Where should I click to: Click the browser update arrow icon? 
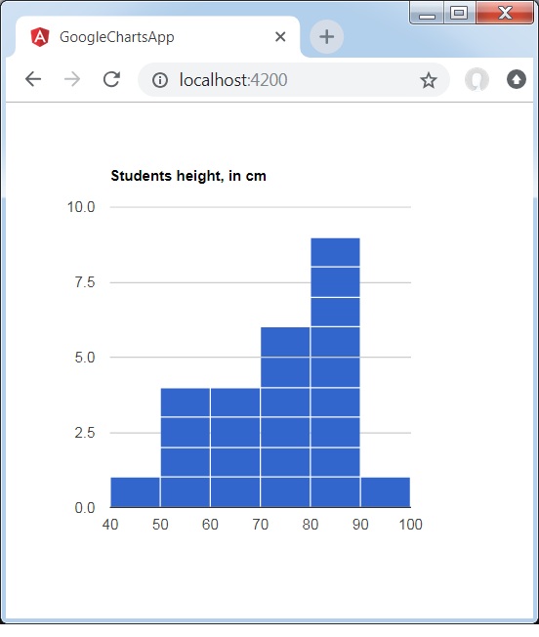coord(517,79)
